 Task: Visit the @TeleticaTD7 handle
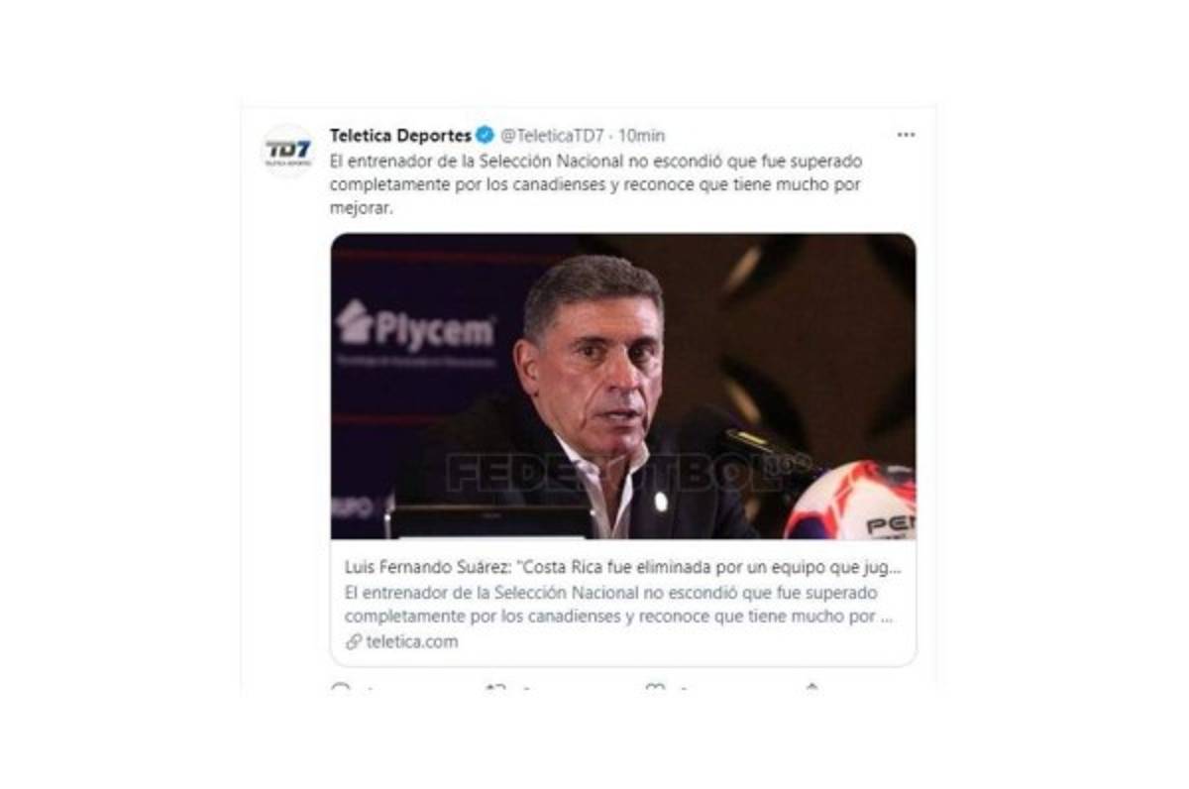click(x=552, y=135)
